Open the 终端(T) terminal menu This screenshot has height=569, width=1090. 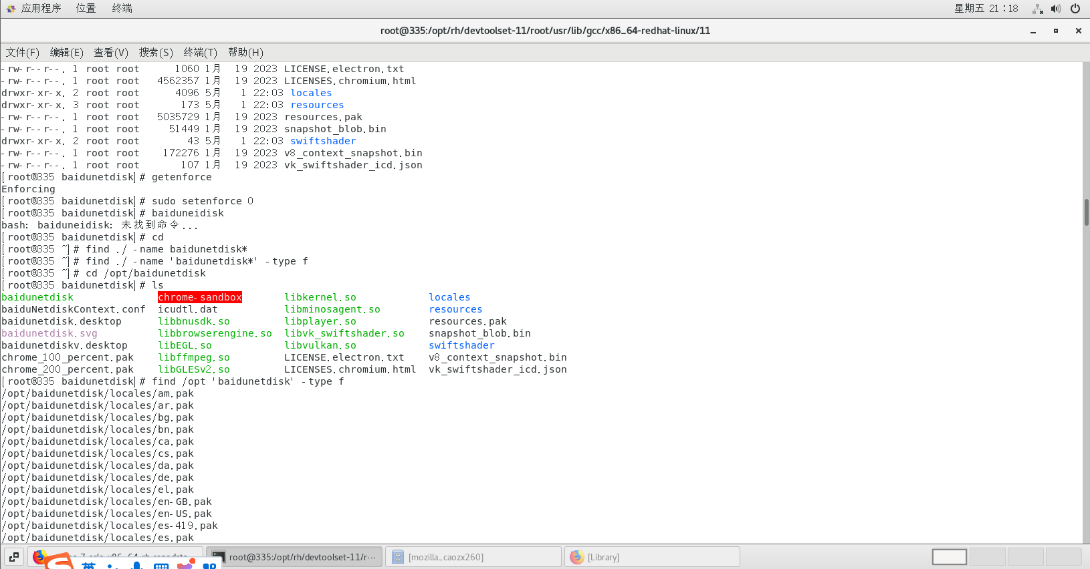(x=200, y=52)
